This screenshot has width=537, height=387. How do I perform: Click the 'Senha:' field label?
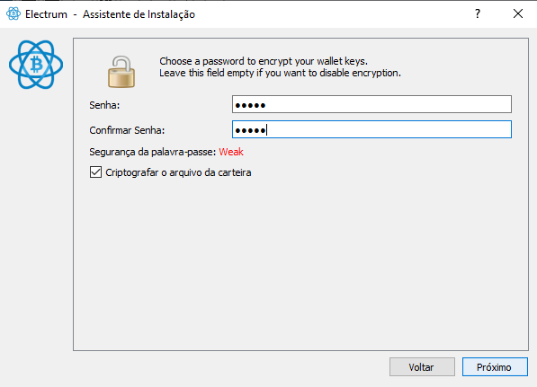click(x=104, y=105)
